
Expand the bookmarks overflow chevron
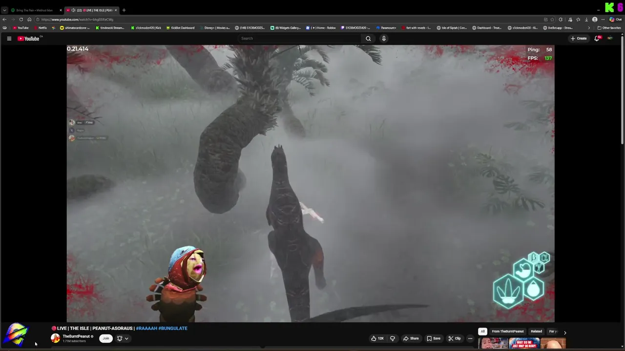click(x=589, y=28)
